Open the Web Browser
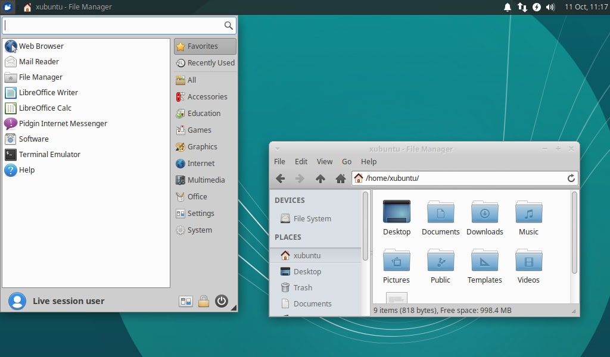 (41, 46)
